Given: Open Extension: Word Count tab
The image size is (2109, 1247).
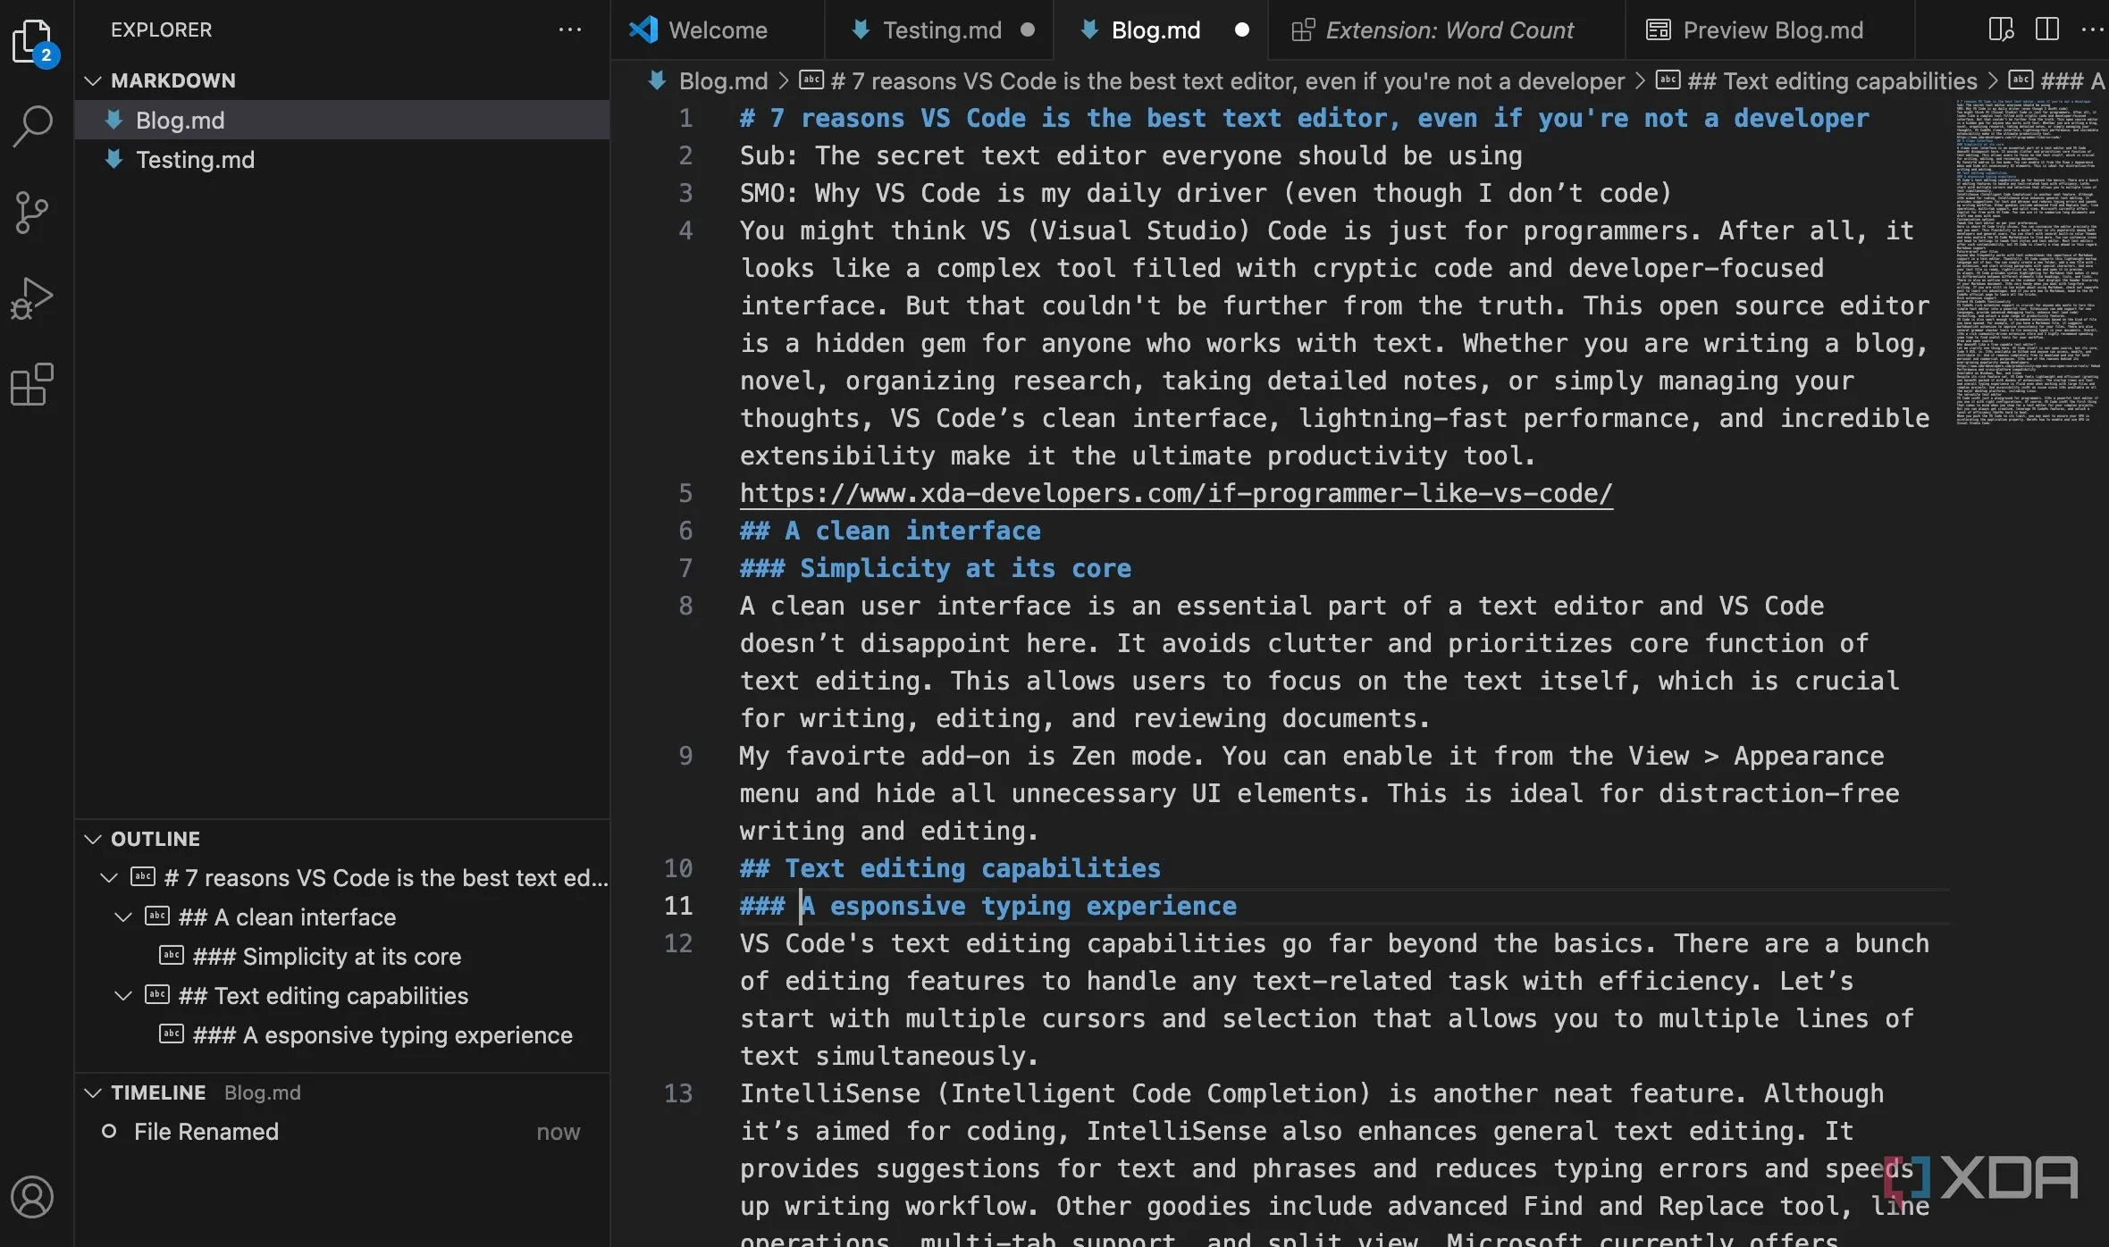Looking at the screenshot, I should (1448, 30).
